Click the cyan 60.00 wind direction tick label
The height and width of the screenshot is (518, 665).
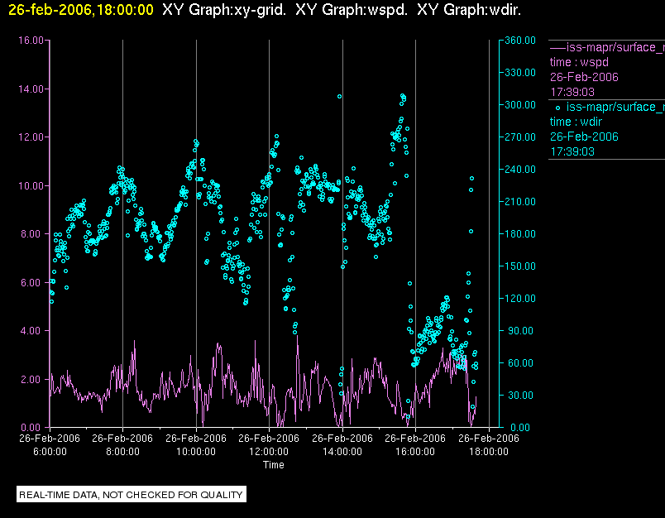(x=520, y=362)
